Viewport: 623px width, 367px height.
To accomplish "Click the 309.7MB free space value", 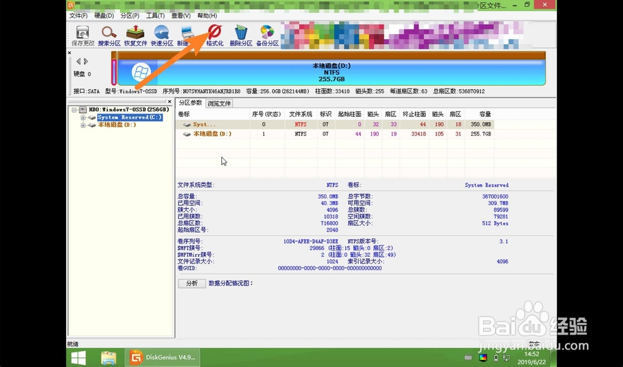I will tap(498, 203).
